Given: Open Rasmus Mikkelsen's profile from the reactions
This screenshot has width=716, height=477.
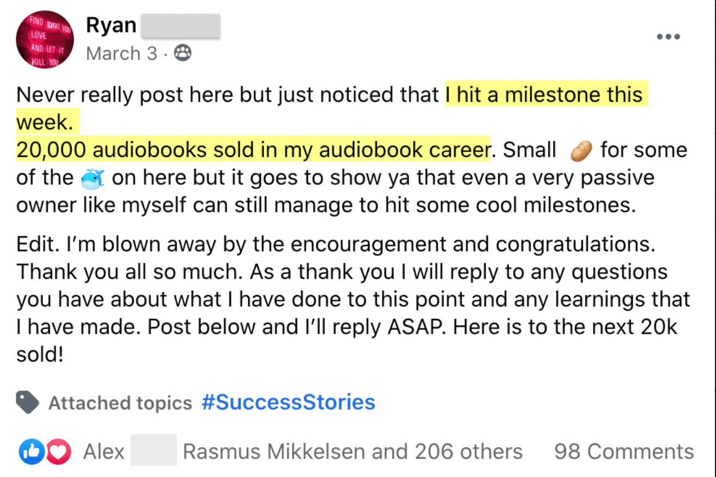Looking at the screenshot, I should click(x=275, y=452).
